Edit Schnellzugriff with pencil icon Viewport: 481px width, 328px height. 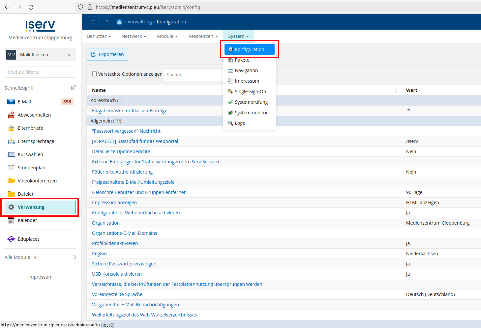click(74, 88)
